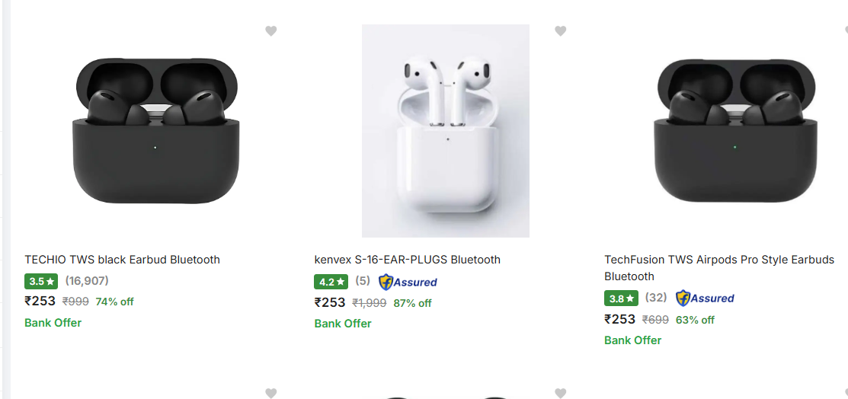Toggle wishlist heart for kenvex S-16 earbuds
This screenshot has height=399, width=848.
(560, 31)
